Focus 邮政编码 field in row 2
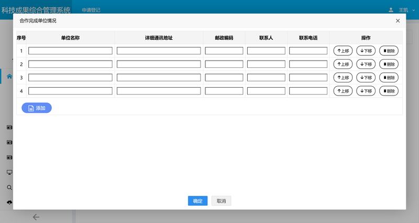 [224, 64]
